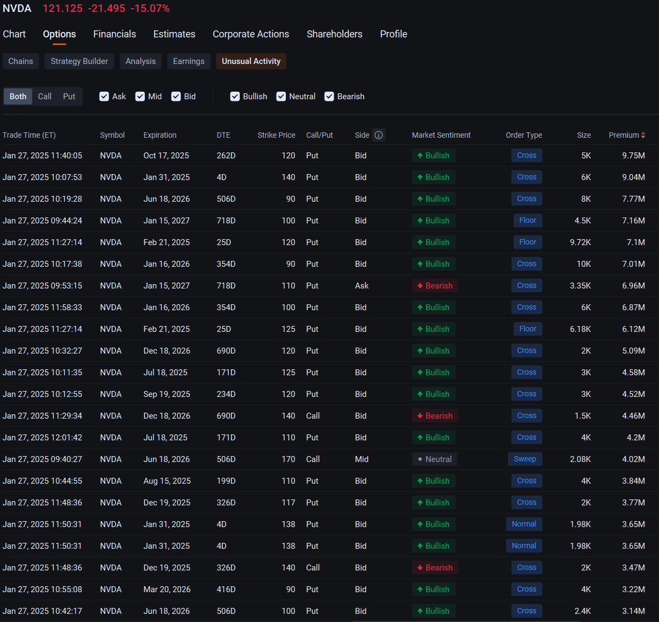This screenshot has height=622, width=659.
Task: Click the Sweep order type tag
Action: coord(525,459)
